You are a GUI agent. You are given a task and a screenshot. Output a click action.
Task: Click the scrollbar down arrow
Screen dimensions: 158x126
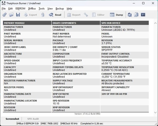(155, 113)
